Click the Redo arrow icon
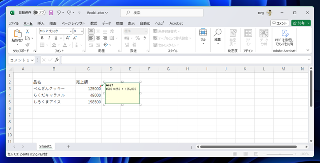Screen dimensions: 320x163 click(69, 12)
